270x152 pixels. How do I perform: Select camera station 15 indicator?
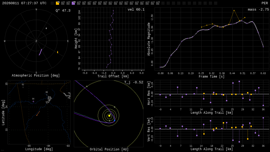point(131,3)
